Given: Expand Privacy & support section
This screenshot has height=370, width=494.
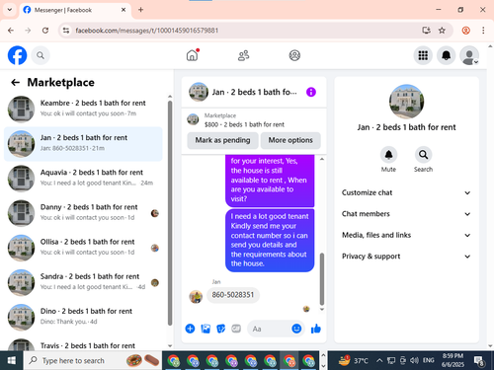Looking at the screenshot, I should click(x=406, y=257).
